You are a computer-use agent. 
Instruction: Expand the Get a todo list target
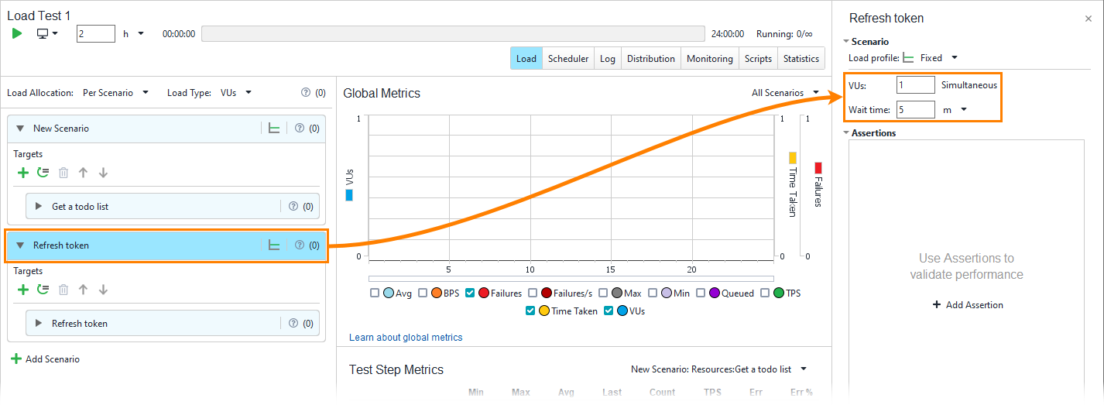39,207
